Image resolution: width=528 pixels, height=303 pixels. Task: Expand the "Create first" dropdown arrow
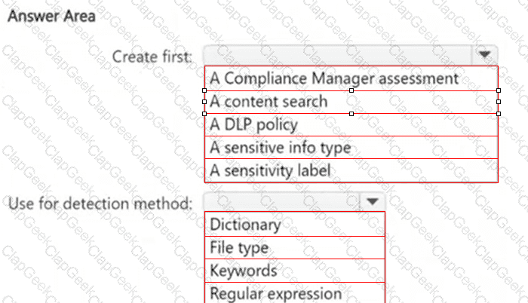click(x=484, y=55)
